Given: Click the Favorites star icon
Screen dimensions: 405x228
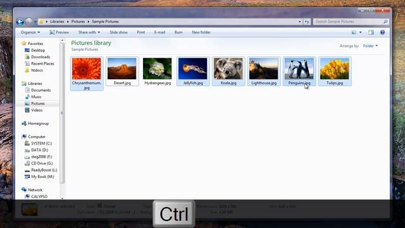Looking at the screenshot, I should 24,44.
